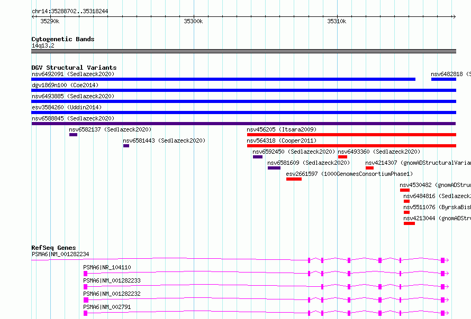Open the esv3584260 (Uddin2014) label
This screenshot has height=319, width=471.
click(67, 107)
